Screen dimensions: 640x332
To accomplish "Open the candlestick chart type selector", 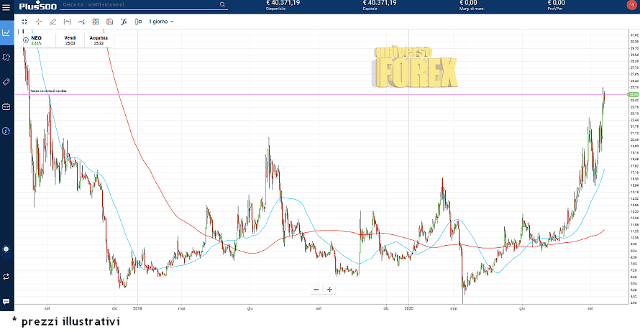I will coord(137,22).
